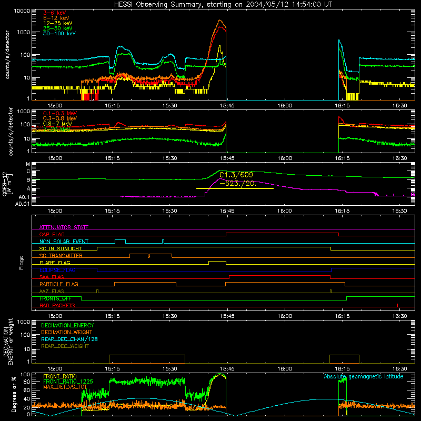Click the SC_IN_SUNLIGHT flag label
Screen dimensions: 421x421
pos(61,248)
